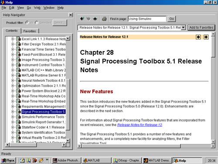Image resolution: width=218 pixels, height=164 pixels.
Task: Open the Edit menu
Action: coord(12,8)
